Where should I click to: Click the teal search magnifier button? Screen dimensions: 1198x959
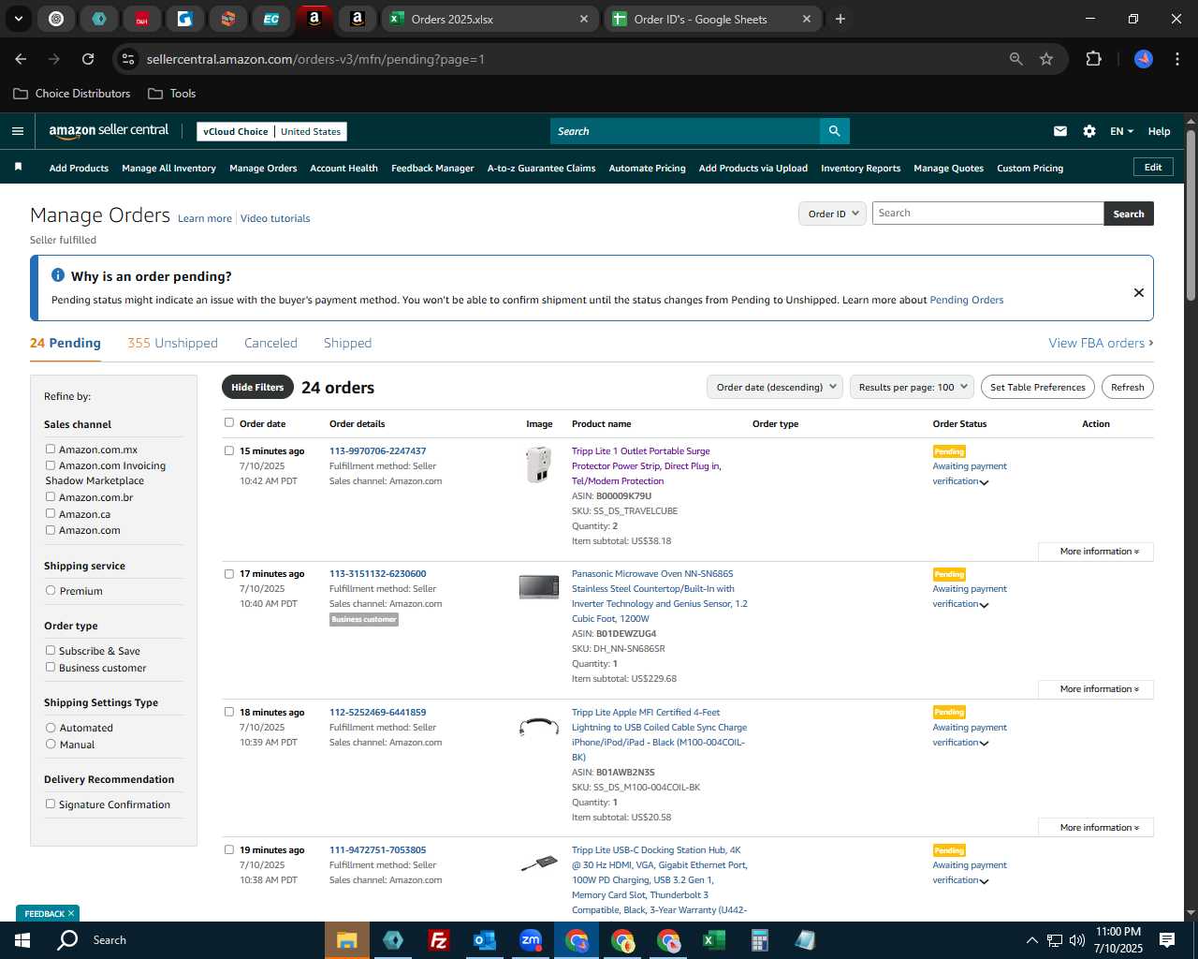(x=834, y=131)
